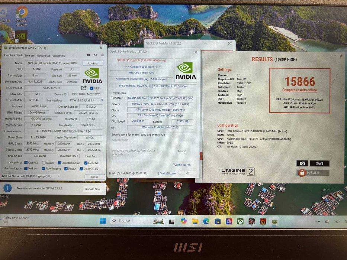Open the GPU selection dropdown in GPU-Z
Screen dimensions: 347x260
(31, 176)
